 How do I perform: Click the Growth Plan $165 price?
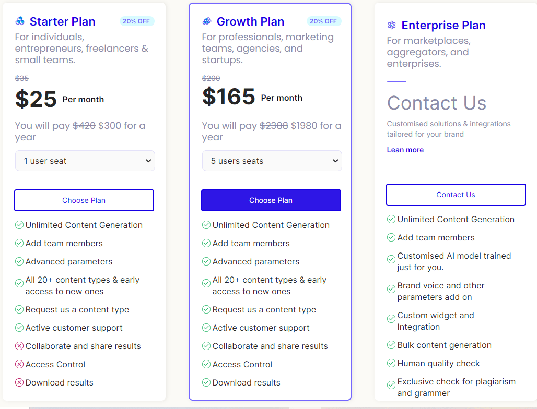pyautogui.click(x=229, y=97)
